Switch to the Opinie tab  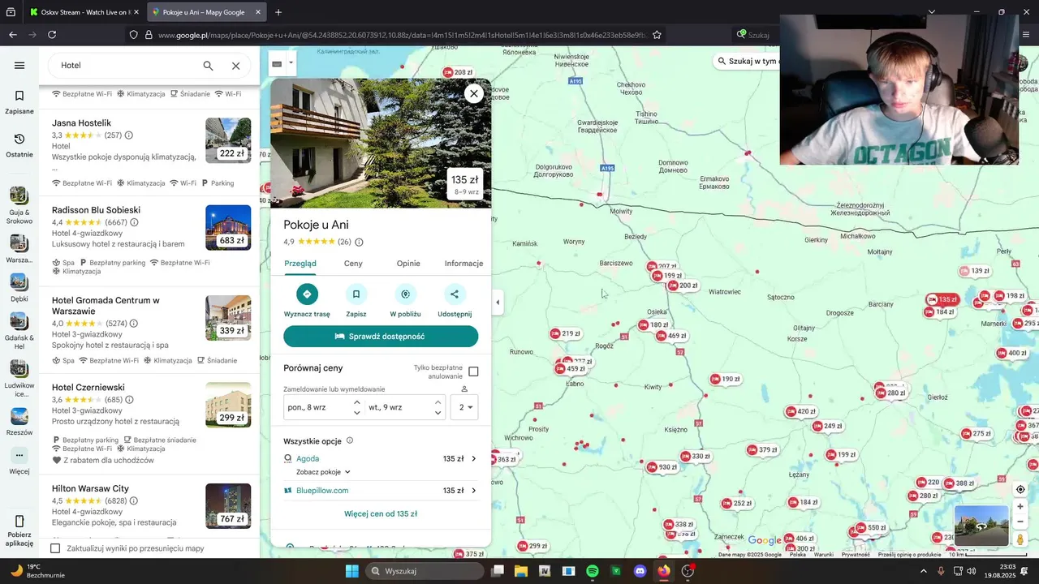408,264
